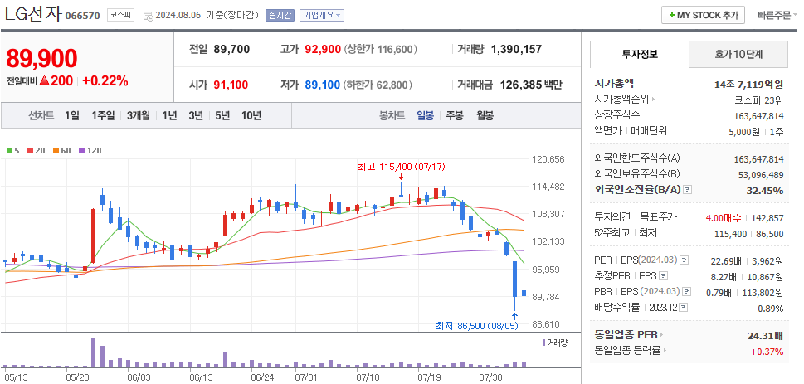Viewport: 804px width, 384px height.
Task: Click the 코스피 23위 ranking value
Action: click(759, 100)
